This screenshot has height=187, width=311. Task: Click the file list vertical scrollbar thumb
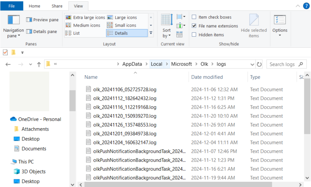pos(307,106)
